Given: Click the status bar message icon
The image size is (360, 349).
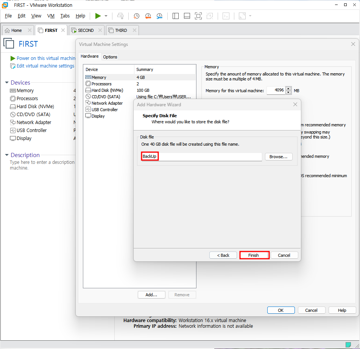Looking at the screenshot, I should pyautogui.click(x=348, y=344).
